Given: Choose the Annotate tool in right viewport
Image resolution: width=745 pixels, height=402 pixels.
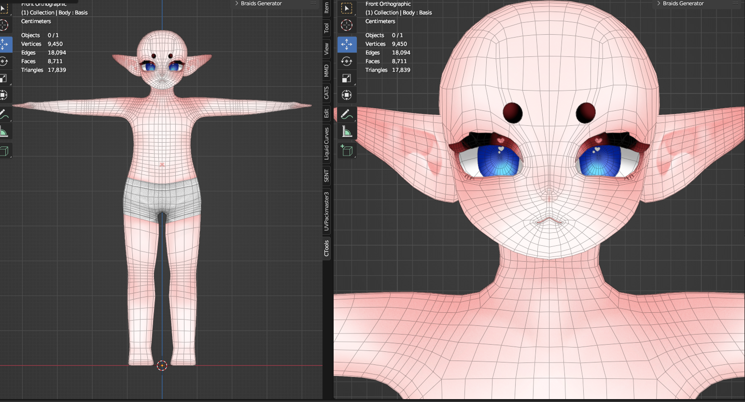Looking at the screenshot, I should (x=347, y=114).
